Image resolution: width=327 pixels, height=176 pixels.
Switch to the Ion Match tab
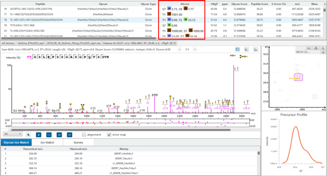[47, 143]
